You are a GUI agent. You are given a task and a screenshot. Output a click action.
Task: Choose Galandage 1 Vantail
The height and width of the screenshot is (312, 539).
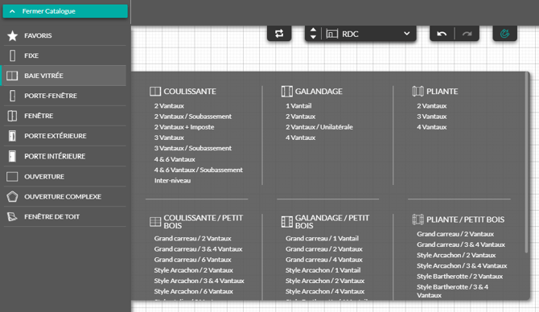[298, 106]
